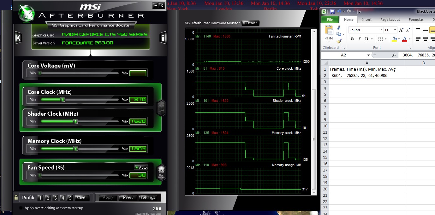Toggle italic formatting in Excel

pyautogui.click(x=360, y=39)
